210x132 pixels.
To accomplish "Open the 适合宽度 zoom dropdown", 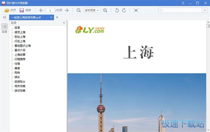I will pyautogui.click(x=92, y=10).
